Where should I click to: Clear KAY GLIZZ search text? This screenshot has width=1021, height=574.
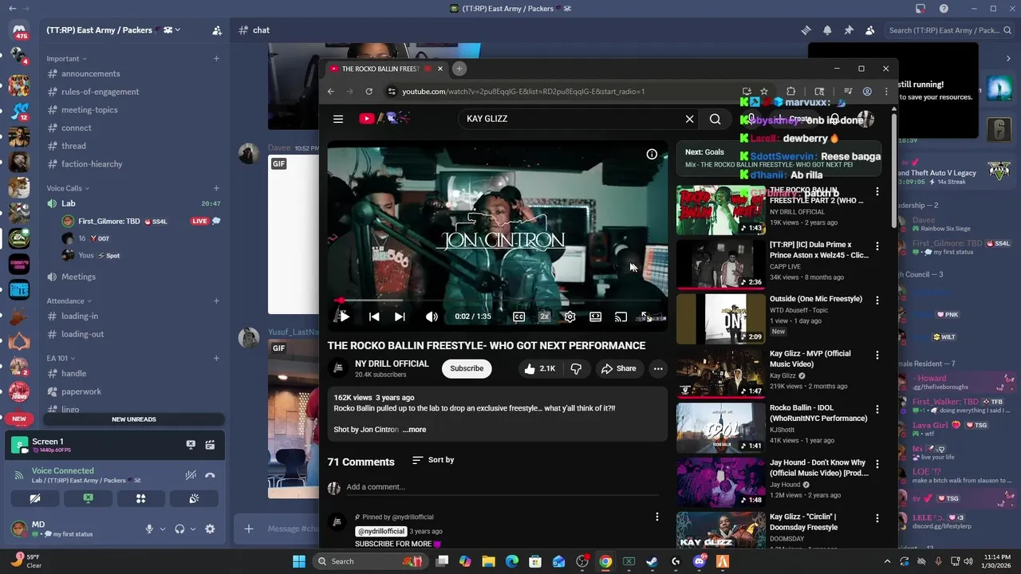pyautogui.click(x=689, y=119)
